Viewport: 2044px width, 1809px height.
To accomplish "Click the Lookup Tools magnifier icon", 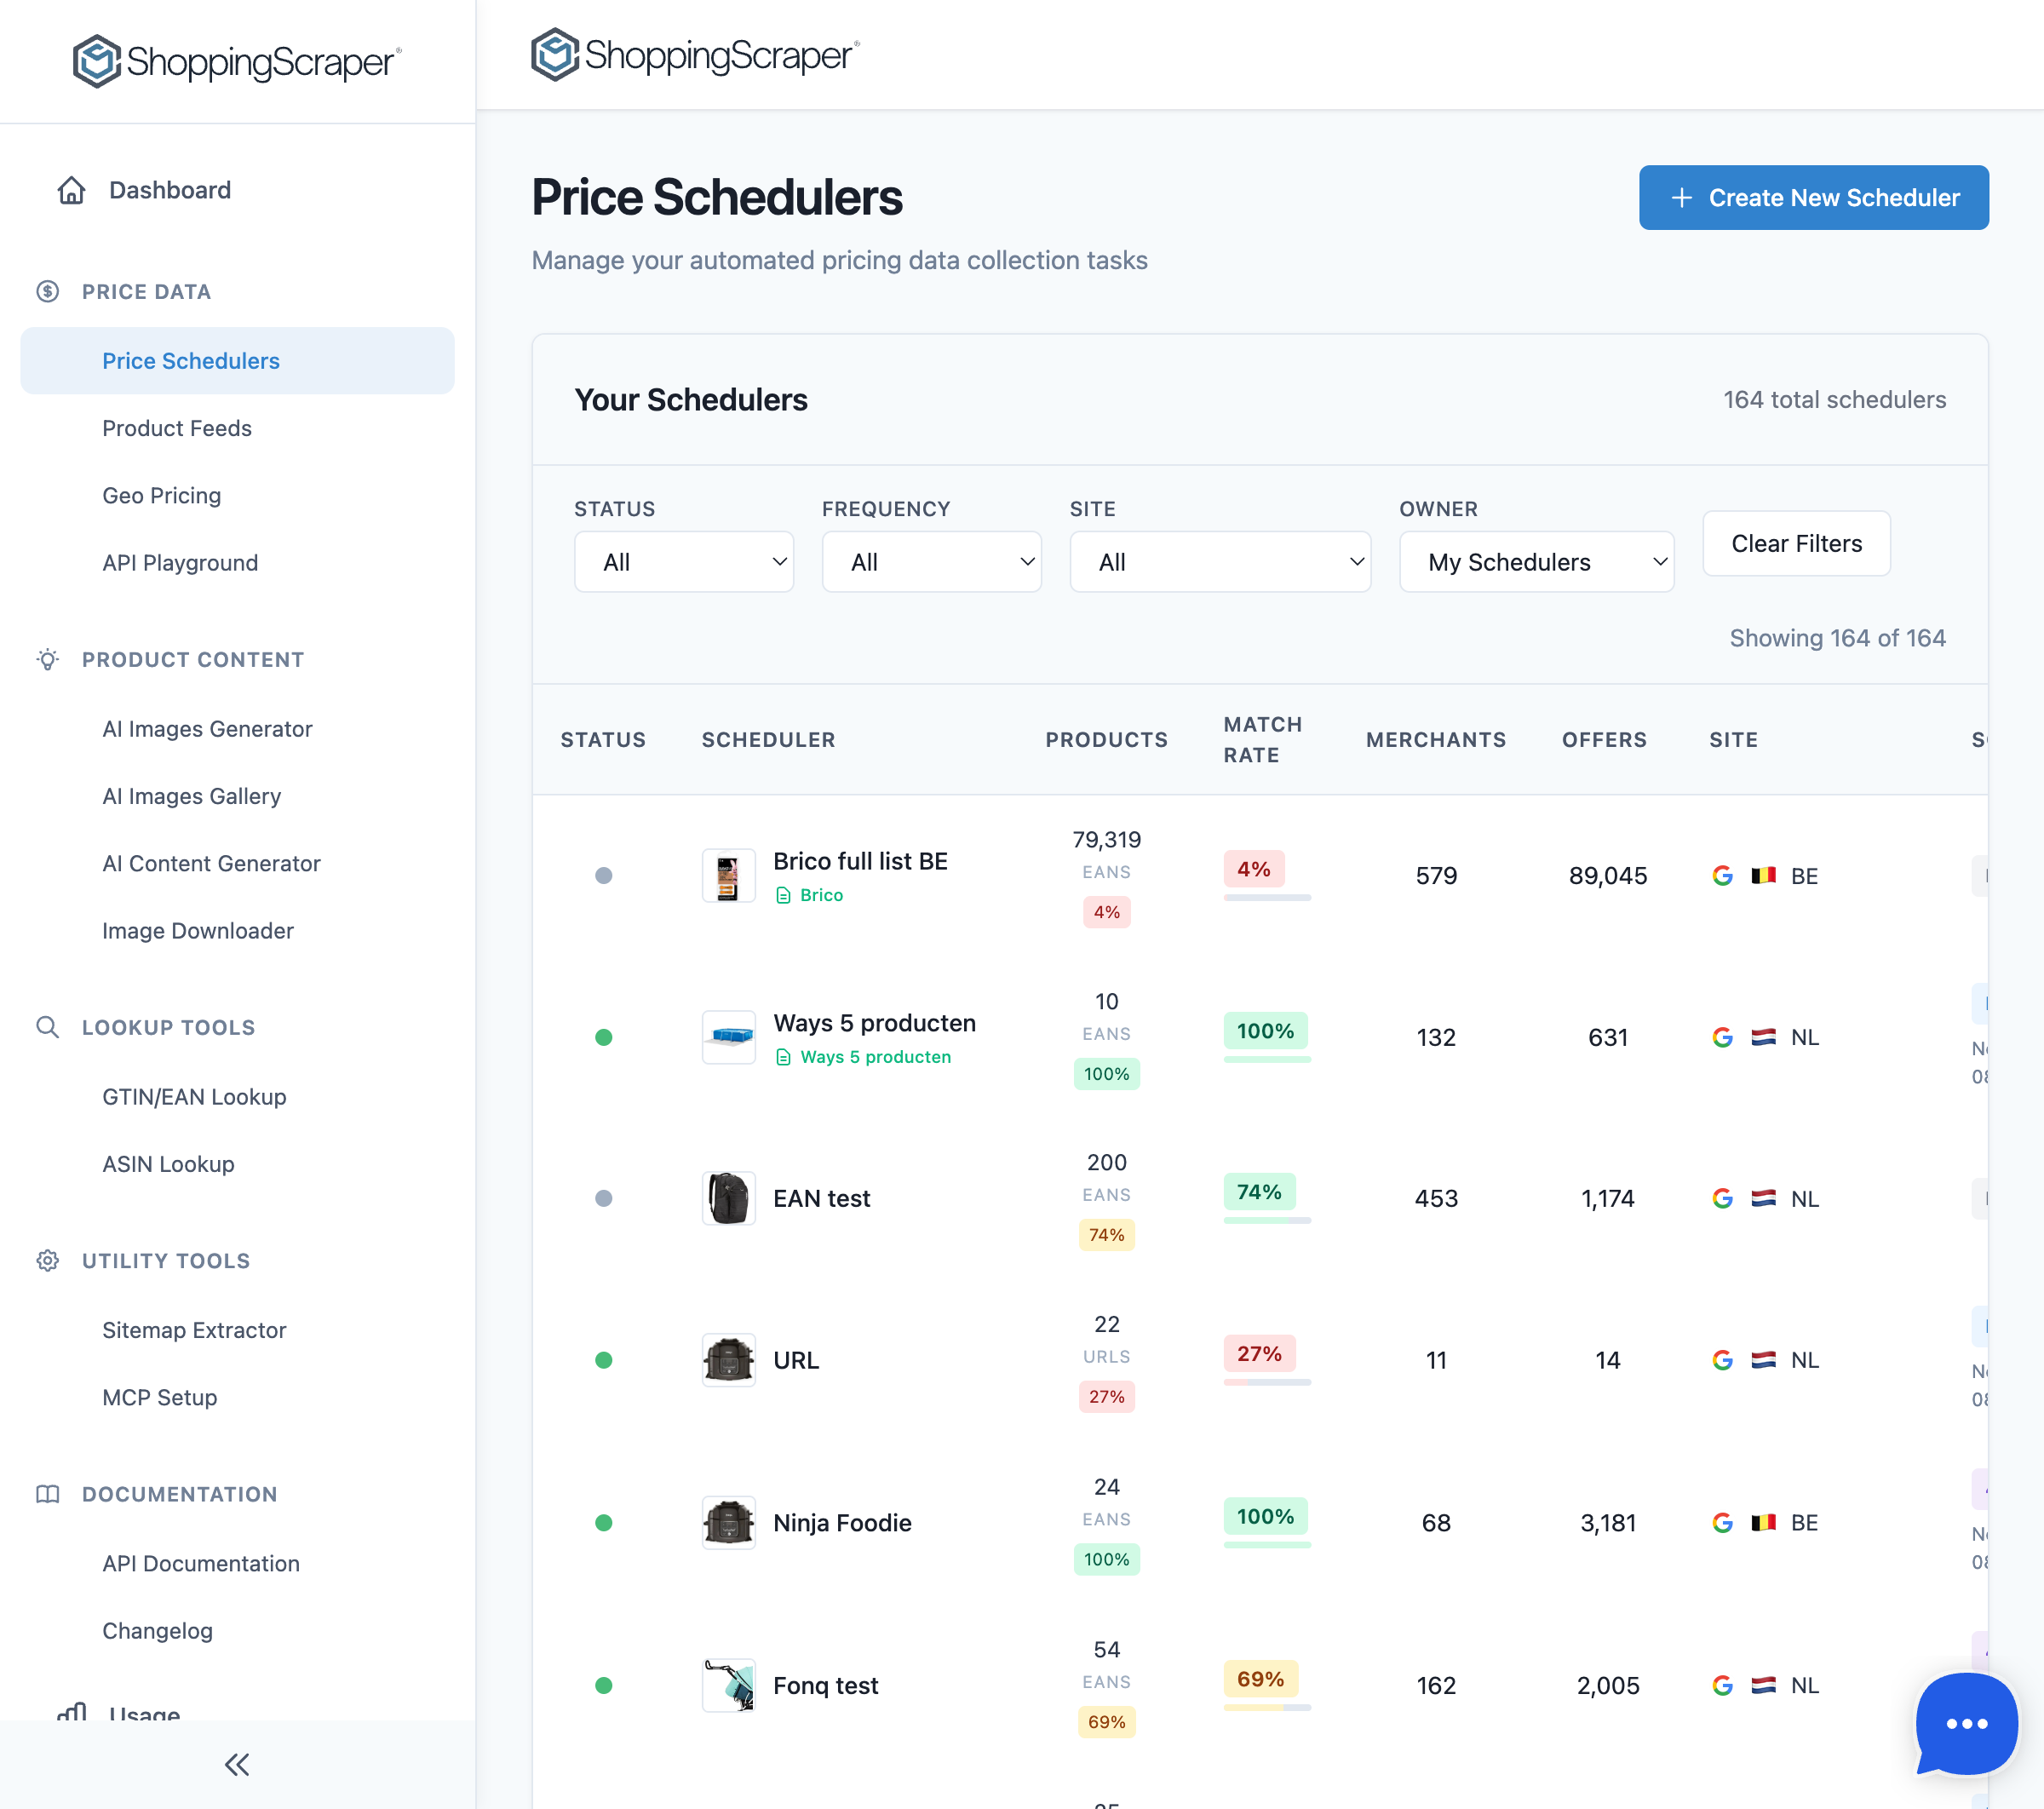I will 47,1027.
